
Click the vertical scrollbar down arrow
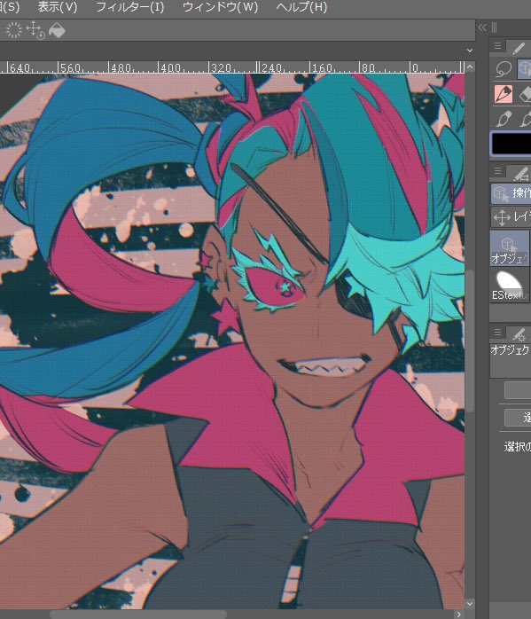pyautogui.click(x=470, y=604)
